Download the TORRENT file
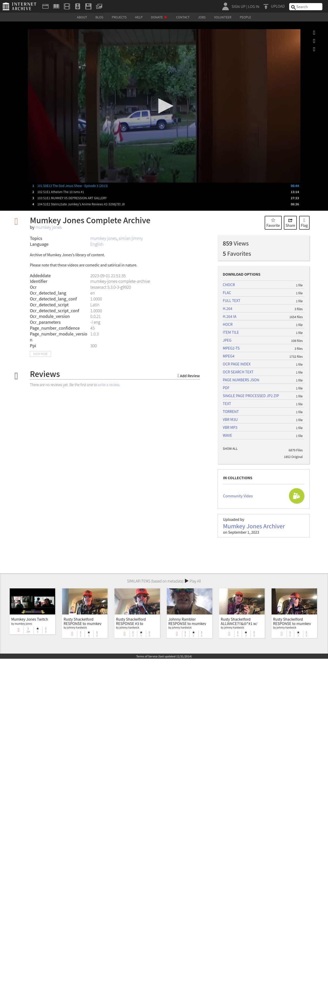The image size is (328, 985). [231, 411]
